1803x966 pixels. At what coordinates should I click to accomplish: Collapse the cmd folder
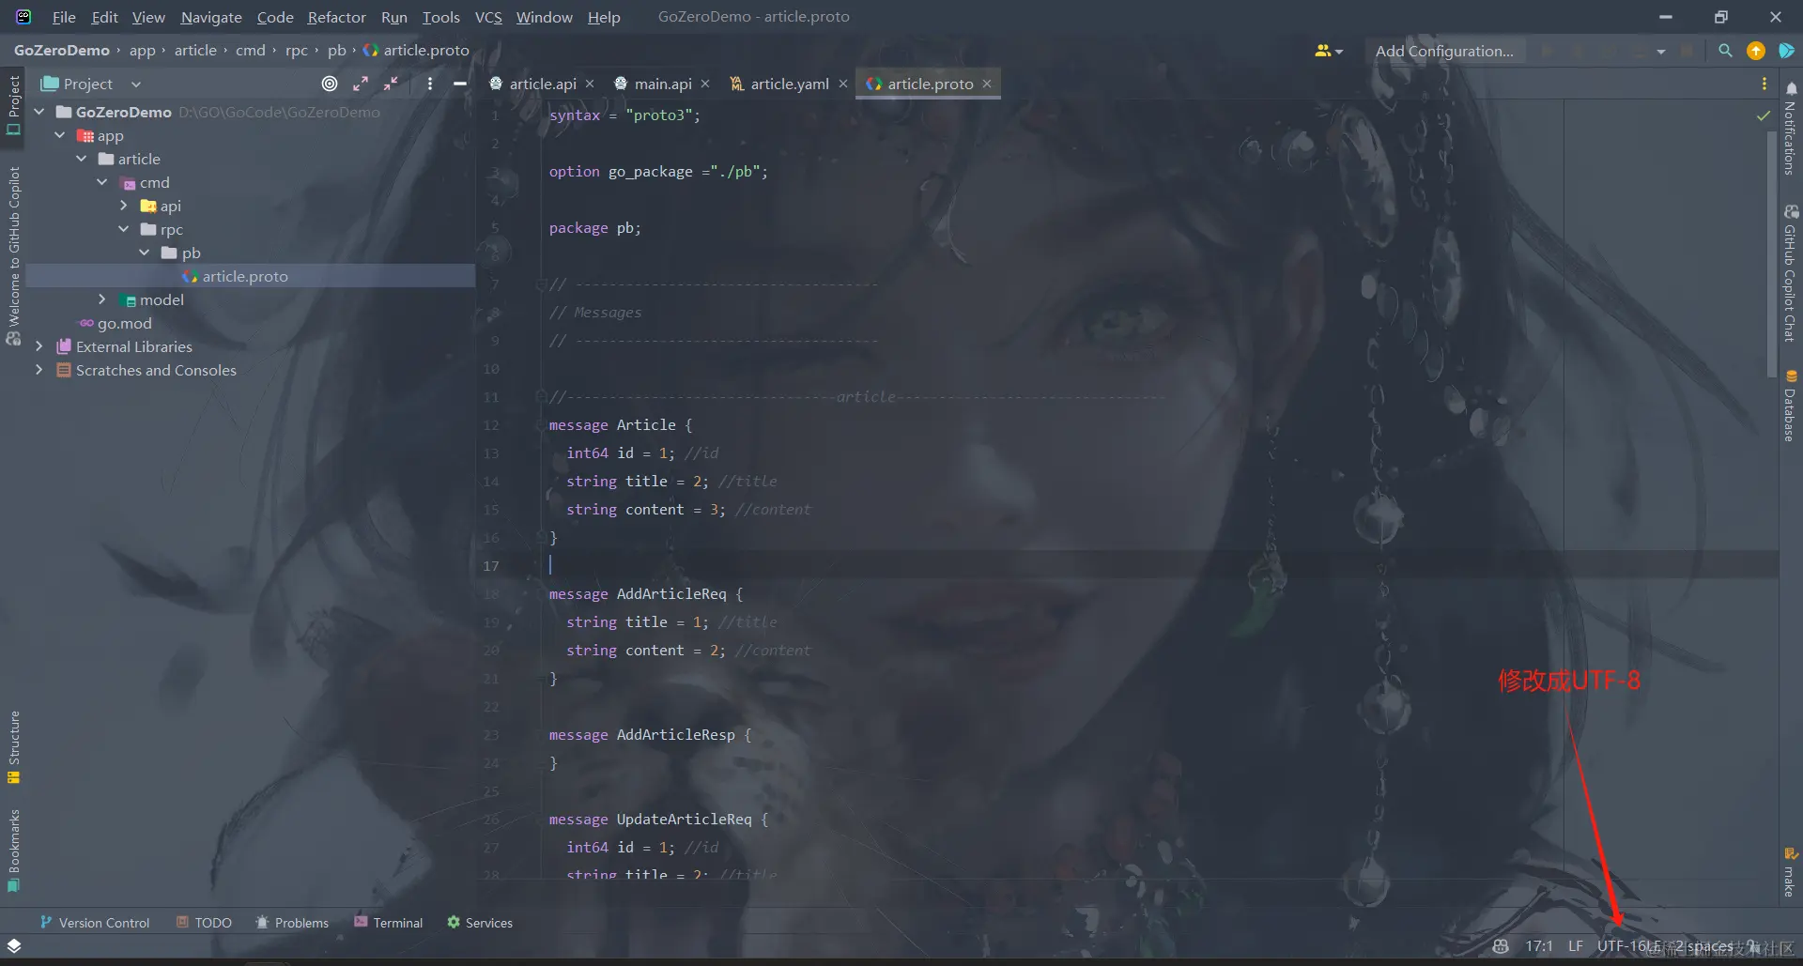(102, 182)
